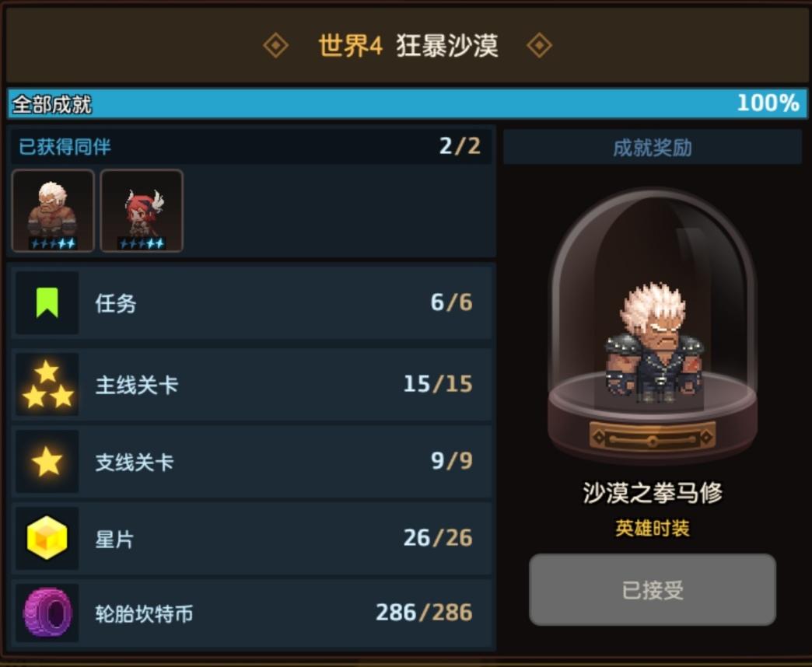Click the green bookmark 任务 icon
812x667 pixels.
[x=47, y=302]
